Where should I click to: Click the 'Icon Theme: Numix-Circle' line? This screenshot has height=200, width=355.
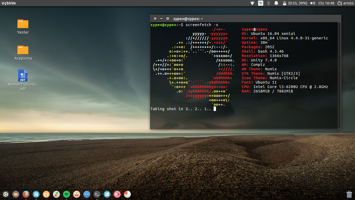coord(270,78)
